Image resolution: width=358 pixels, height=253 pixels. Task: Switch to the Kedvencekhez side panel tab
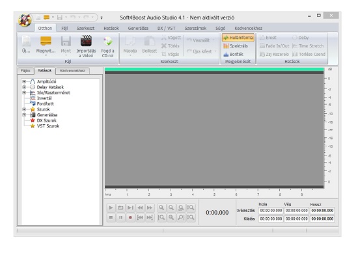coord(72,71)
